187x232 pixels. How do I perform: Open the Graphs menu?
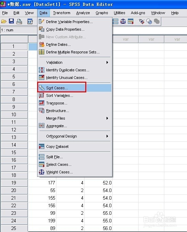coord(102,13)
